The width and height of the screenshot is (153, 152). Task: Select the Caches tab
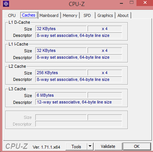[x=29, y=15]
